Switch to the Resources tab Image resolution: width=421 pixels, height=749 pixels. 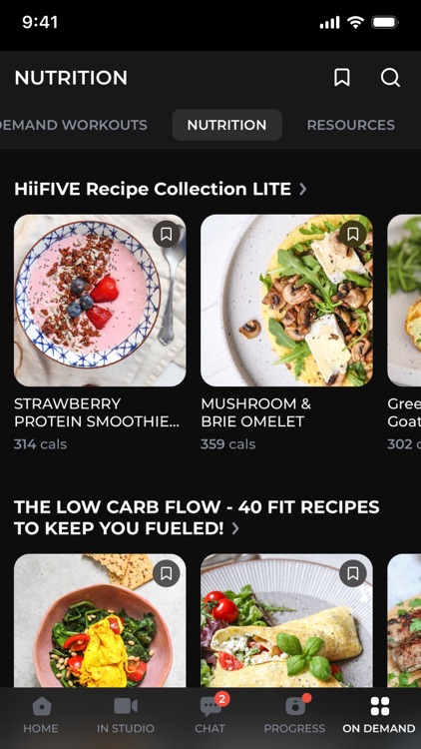coord(351,125)
